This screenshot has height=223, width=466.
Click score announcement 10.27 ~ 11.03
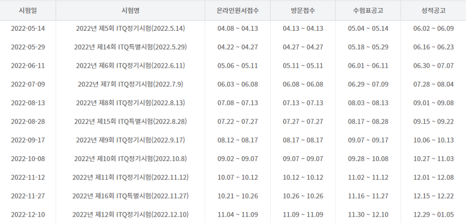point(433,159)
